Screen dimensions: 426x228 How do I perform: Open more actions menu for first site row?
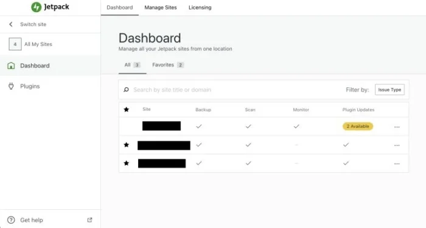pos(397,127)
